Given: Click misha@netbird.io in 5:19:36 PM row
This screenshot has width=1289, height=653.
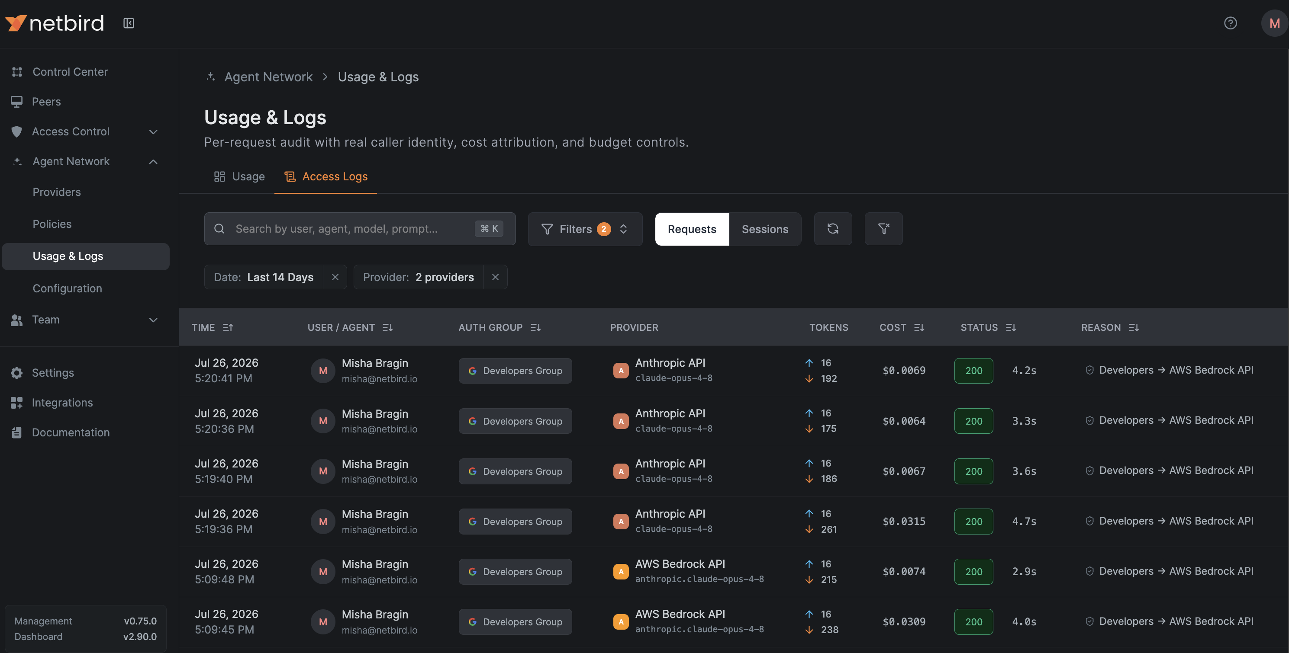Looking at the screenshot, I should tap(379, 529).
